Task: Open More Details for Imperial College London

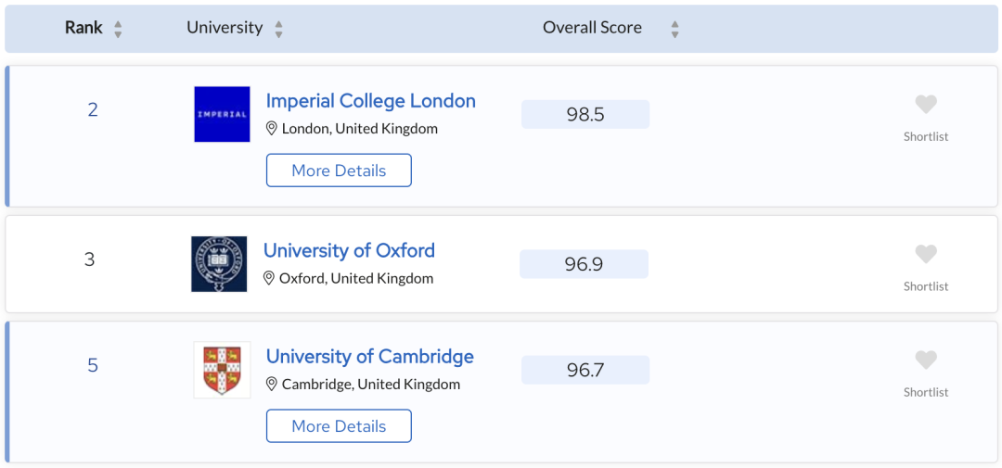Action: pyautogui.click(x=339, y=171)
